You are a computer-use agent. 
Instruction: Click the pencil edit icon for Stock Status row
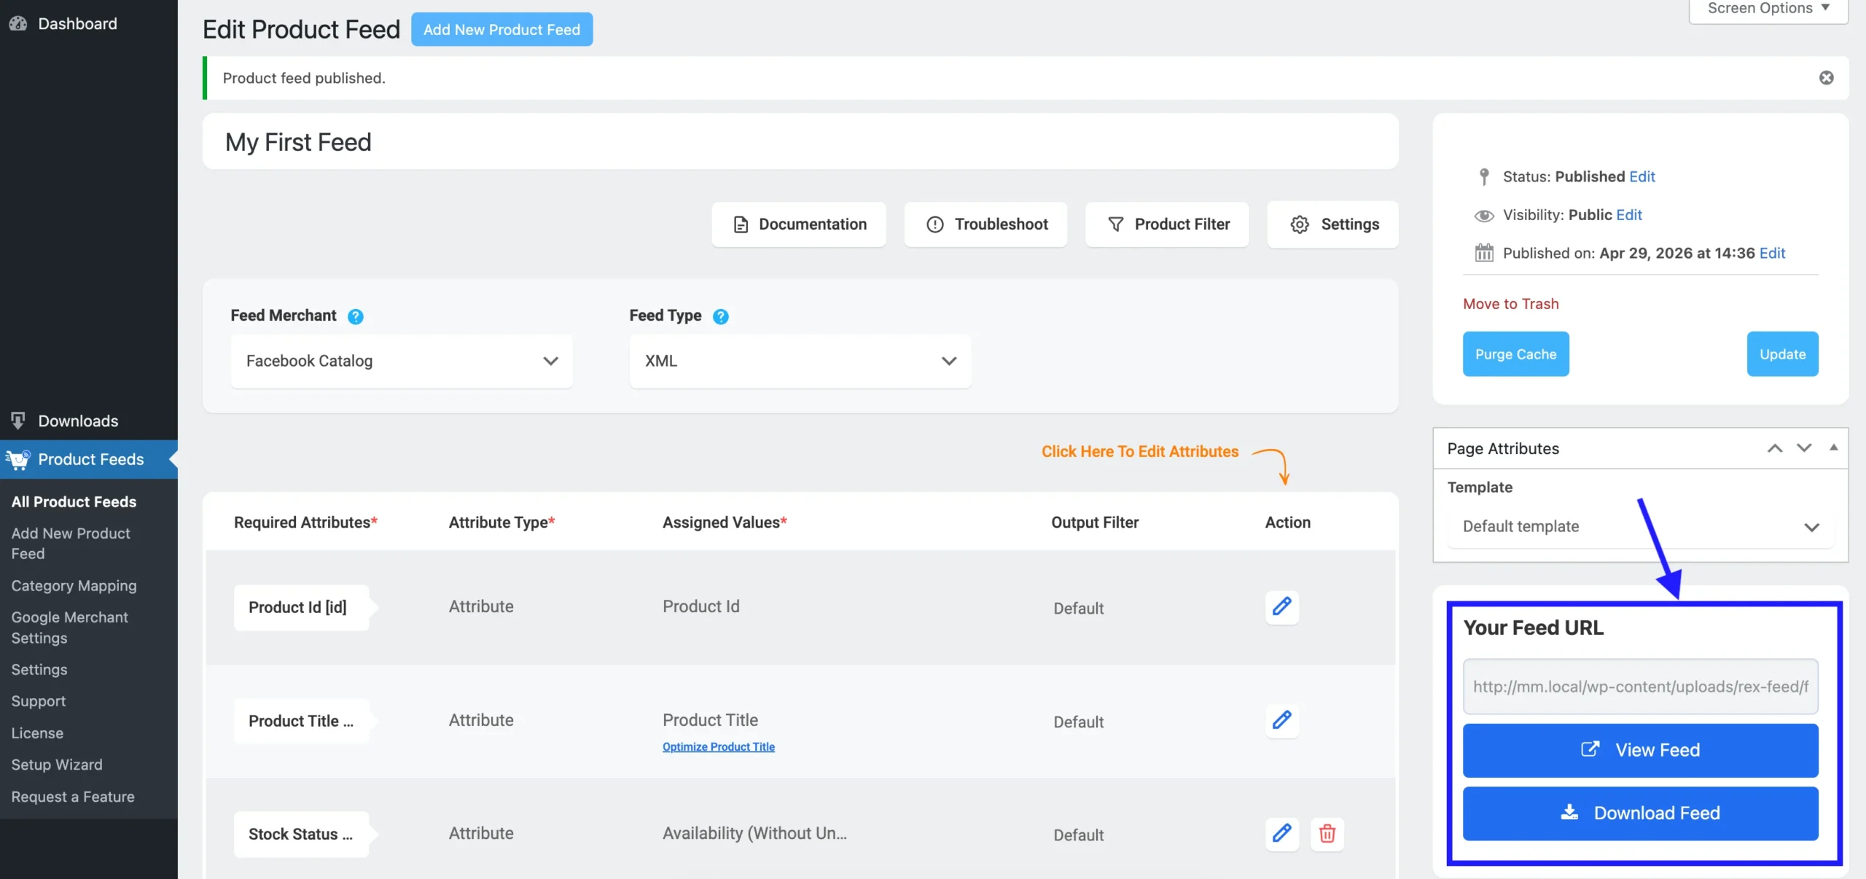point(1281,833)
